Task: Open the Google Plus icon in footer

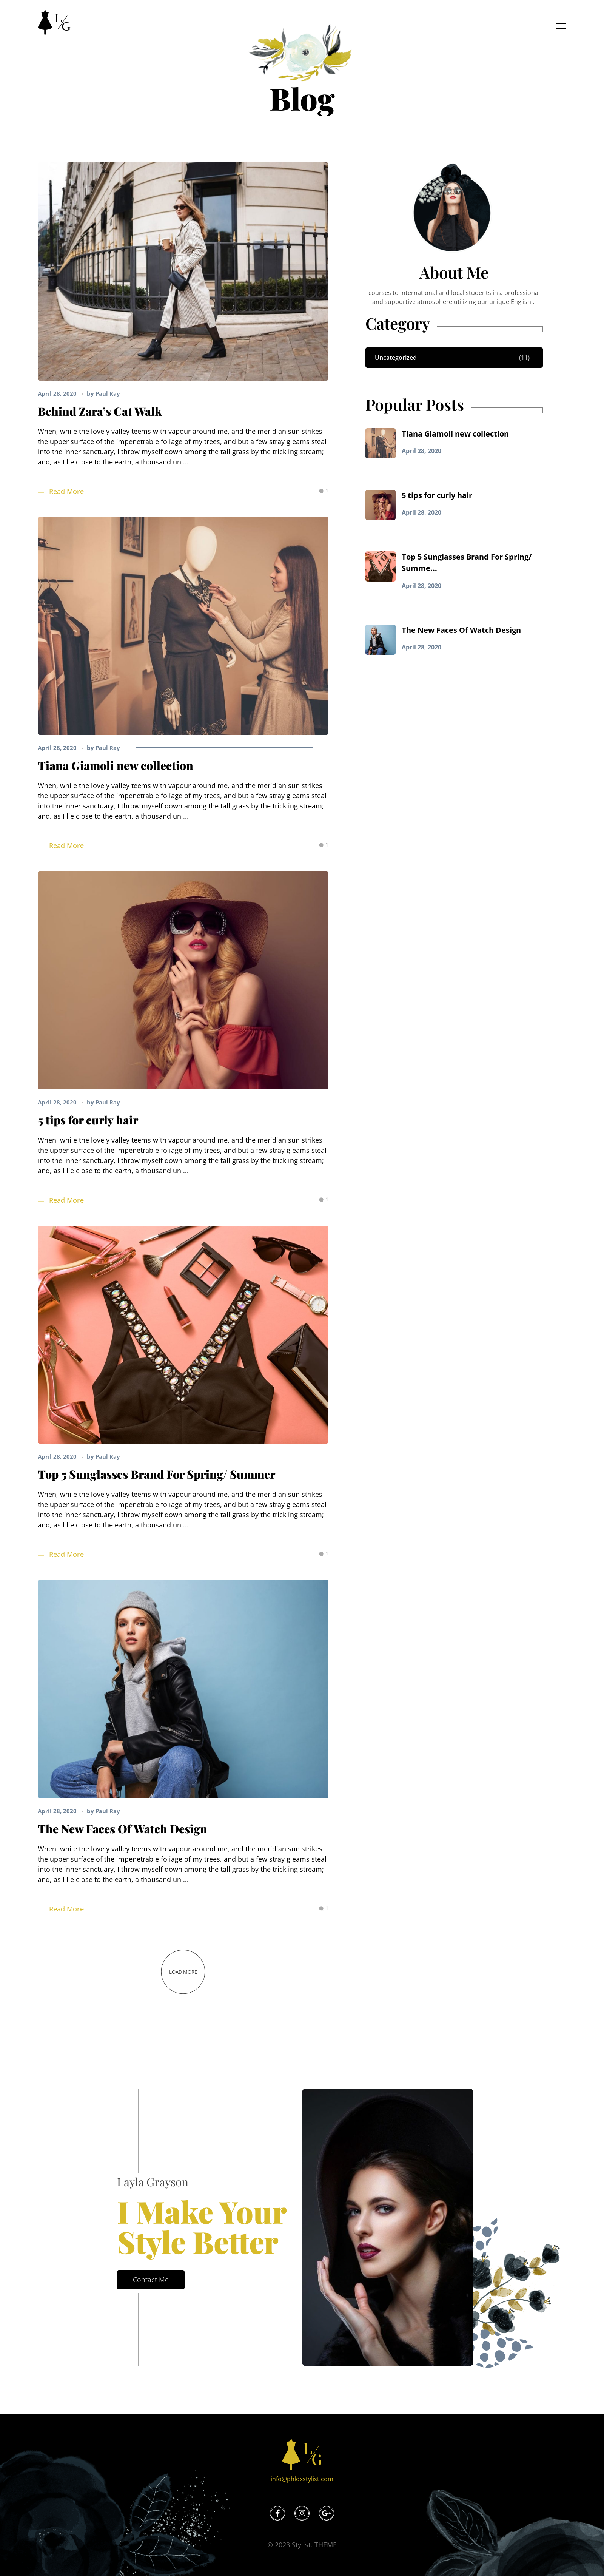Action: 326,2513
